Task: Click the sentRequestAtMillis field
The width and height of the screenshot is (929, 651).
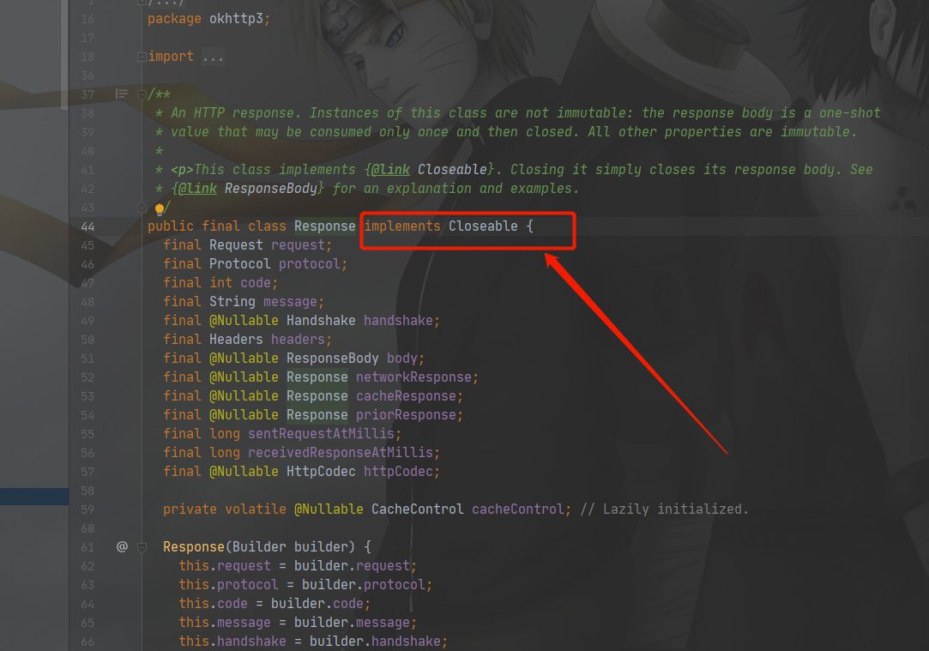Action: click(321, 434)
